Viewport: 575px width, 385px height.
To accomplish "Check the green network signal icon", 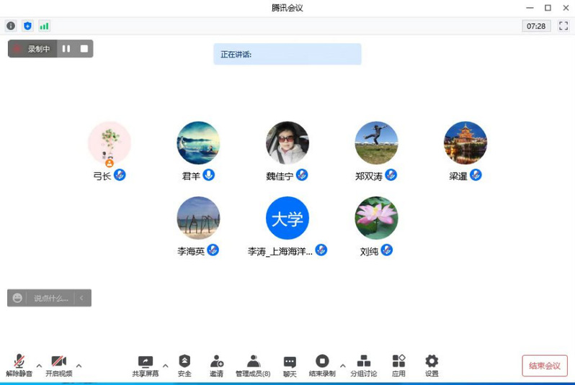I will [x=44, y=26].
